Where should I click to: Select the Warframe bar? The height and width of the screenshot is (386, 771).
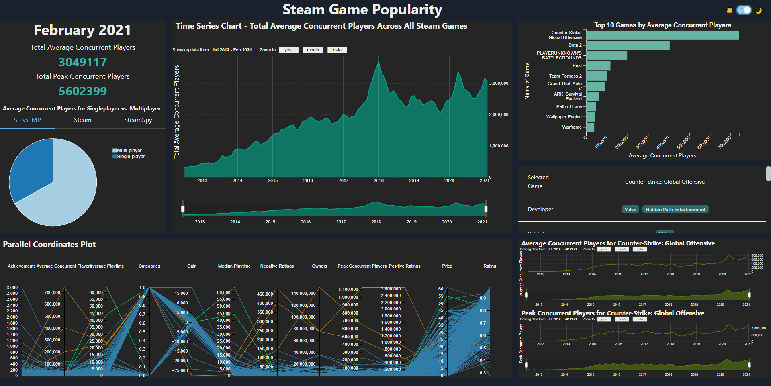coord(590,127)
